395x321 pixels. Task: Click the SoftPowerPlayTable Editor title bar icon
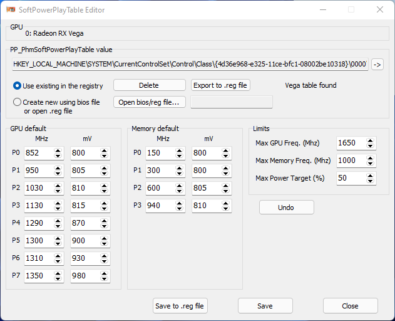[11, 9]
